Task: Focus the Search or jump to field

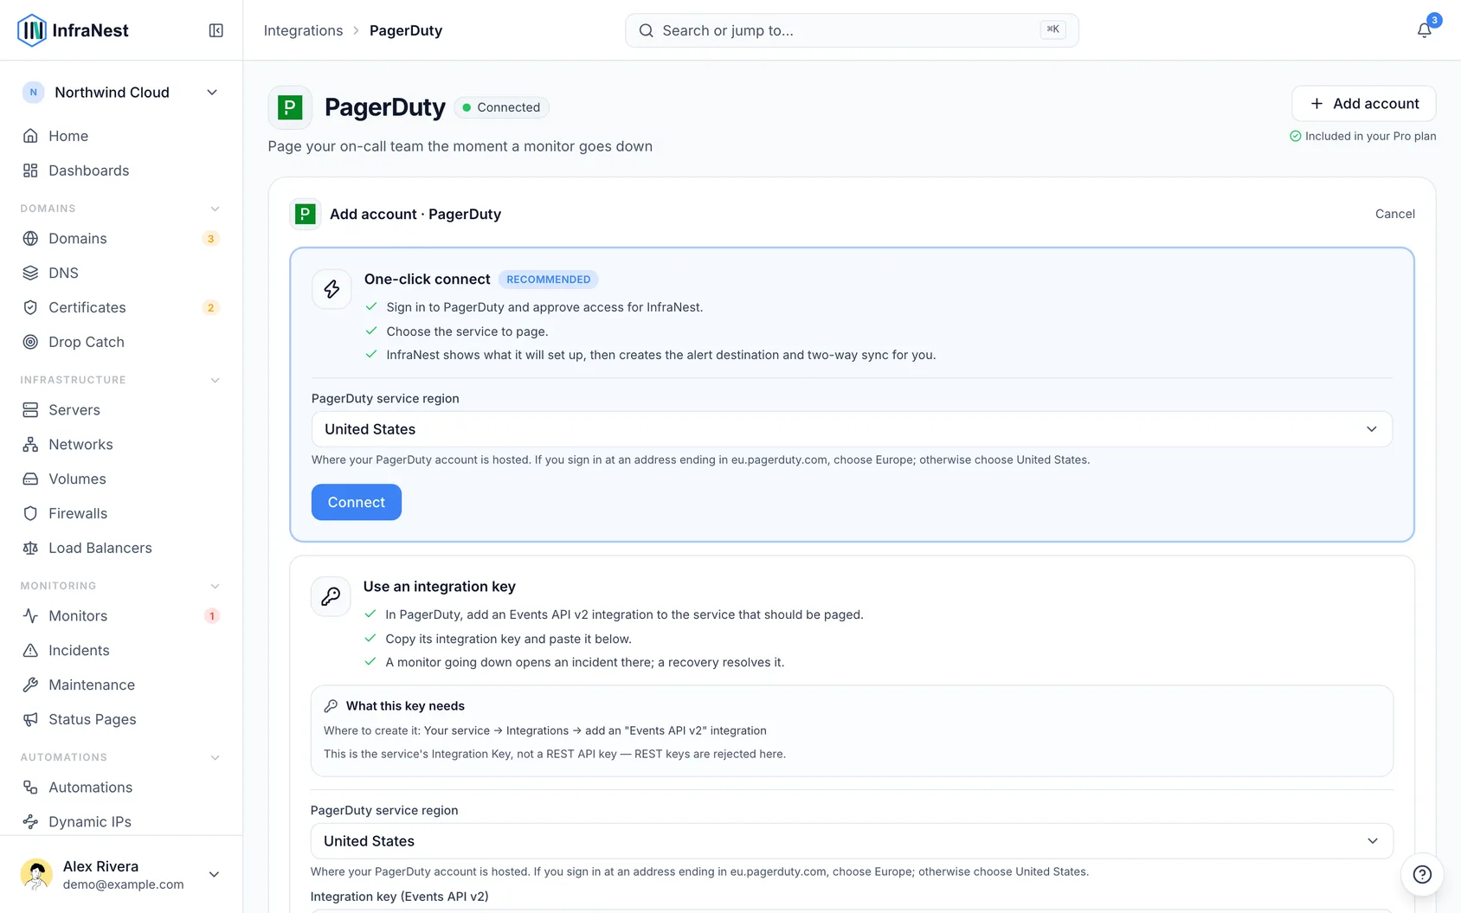Action: 852,30
